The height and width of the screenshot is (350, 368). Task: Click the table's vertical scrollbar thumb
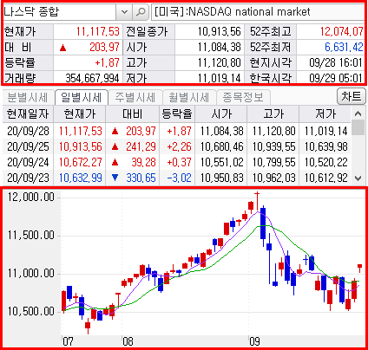tap(358, 127)
